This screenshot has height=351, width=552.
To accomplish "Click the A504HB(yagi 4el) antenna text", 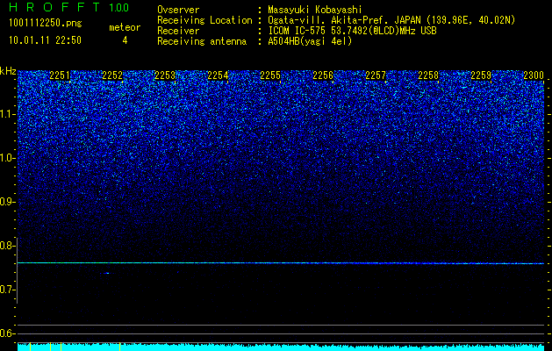I will pos(310,41).
